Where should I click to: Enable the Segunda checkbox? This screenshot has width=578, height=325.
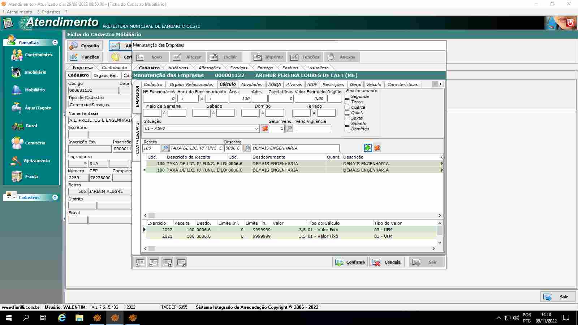click(347, 96)
